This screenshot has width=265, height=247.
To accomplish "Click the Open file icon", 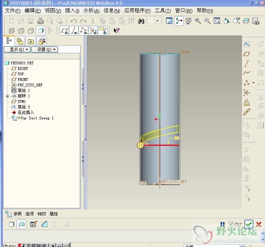I will (21, 21).
